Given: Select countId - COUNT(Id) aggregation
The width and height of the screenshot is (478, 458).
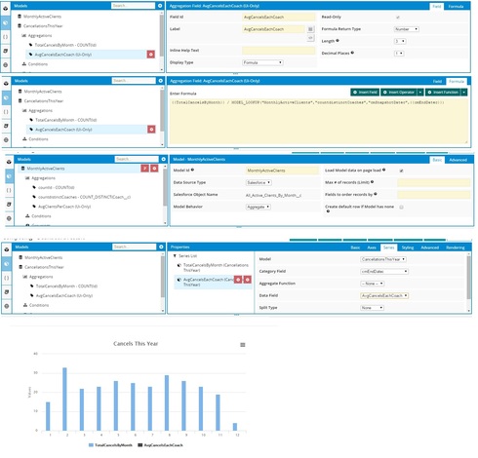Looking at the screenshot, I should coord(56,187).
